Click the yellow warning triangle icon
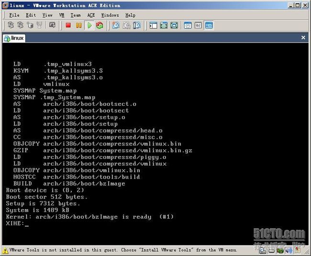Viewport: 311px width, 256px height. click(5, 250)
